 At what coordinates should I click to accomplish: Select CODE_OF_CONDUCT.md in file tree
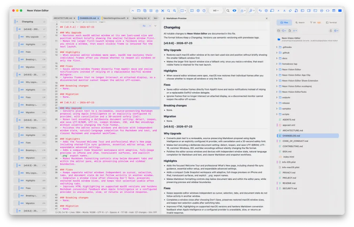(x=295, y=141)
